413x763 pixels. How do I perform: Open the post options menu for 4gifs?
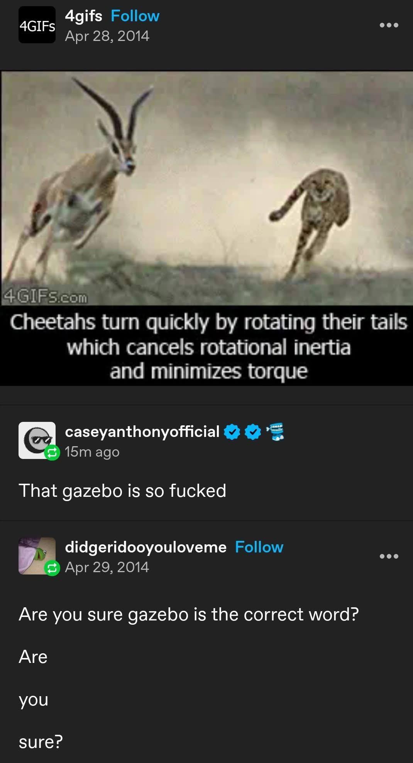[389, 25]
